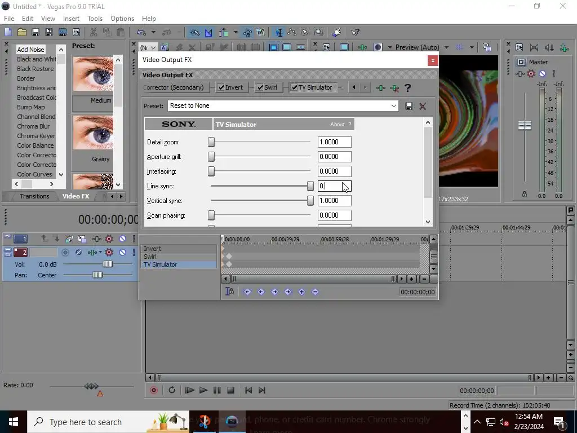Show hidden tray icons chevron
Screen dimensions: 577x433
tap(477, 422)
